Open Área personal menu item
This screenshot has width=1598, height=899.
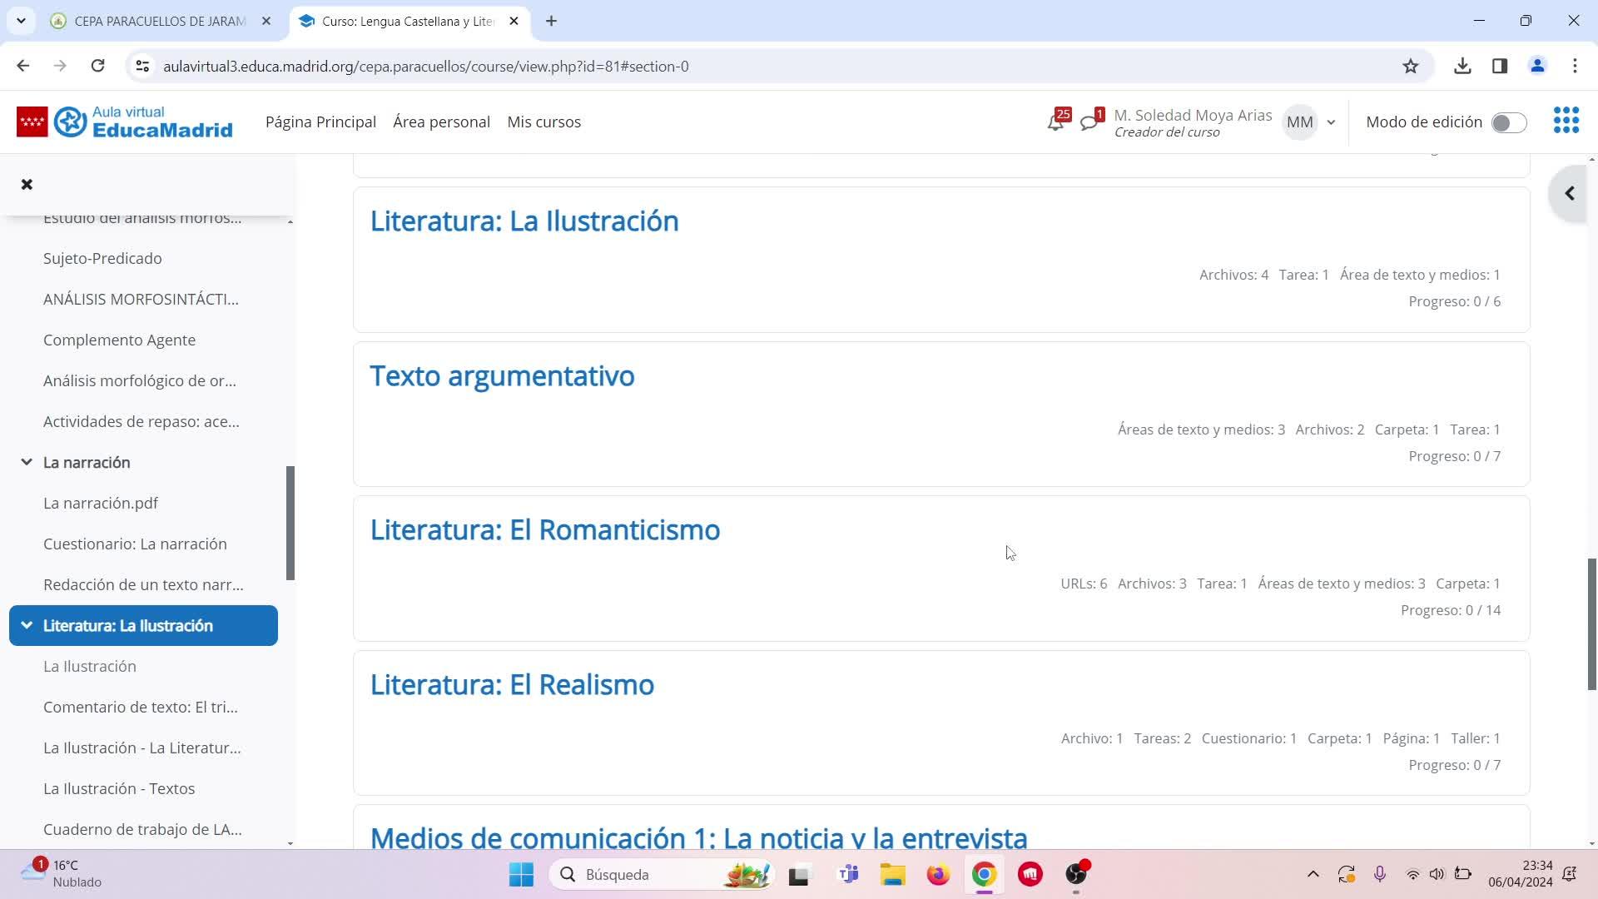point(441,122)
